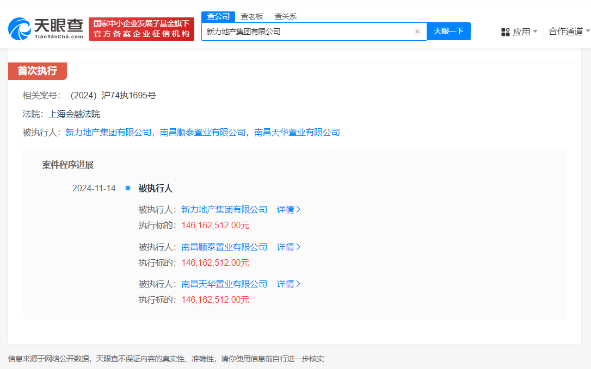This screenshot has width=591, height=369.
Task: Click the date 2024-11-14
Action: [94, 188]
